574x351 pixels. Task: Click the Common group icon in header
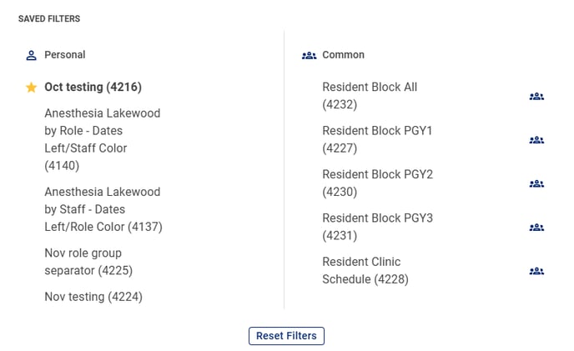click(309, 55)
